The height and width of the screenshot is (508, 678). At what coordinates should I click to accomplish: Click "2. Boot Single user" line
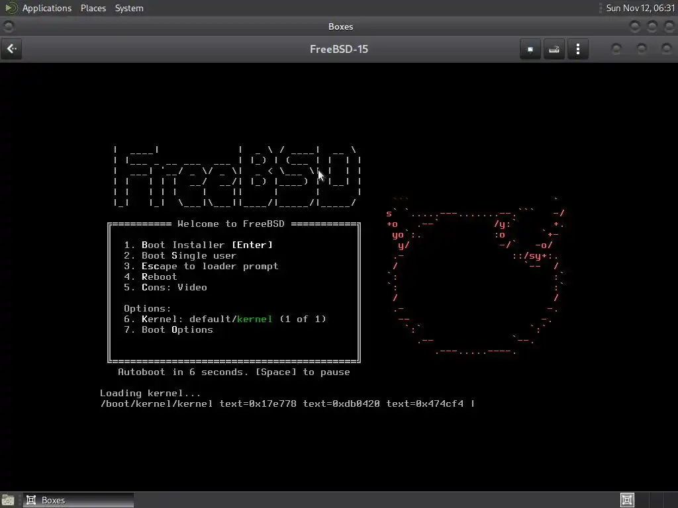[180, 256]
